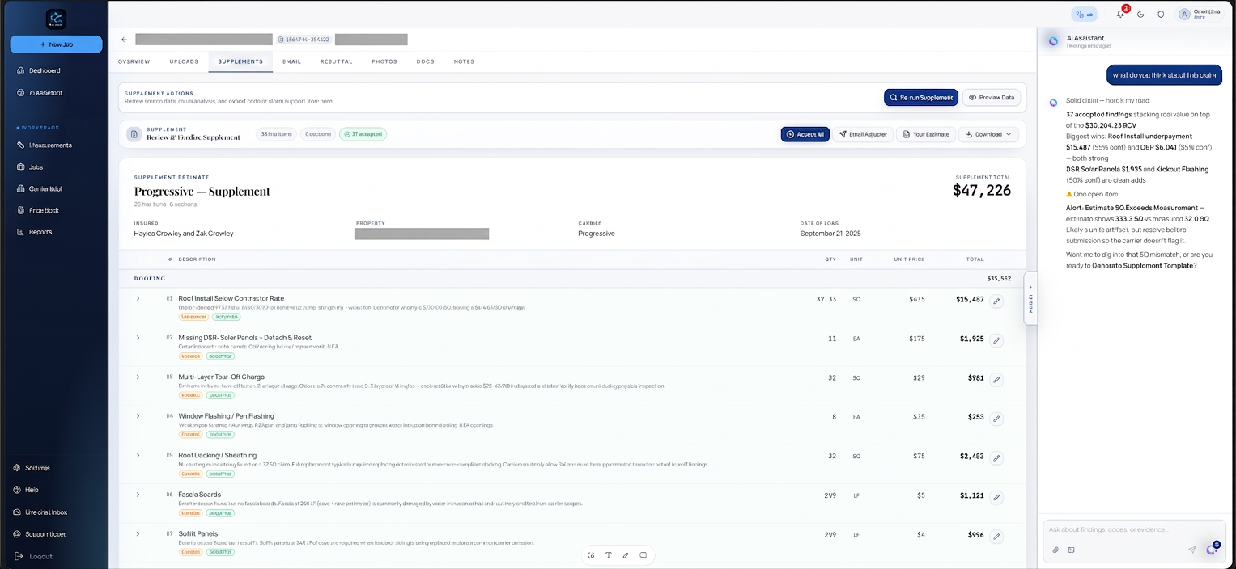Screen dimensions: 1236x569
Task: Switch to the Photos tab
Action: (x=384, y=61)
